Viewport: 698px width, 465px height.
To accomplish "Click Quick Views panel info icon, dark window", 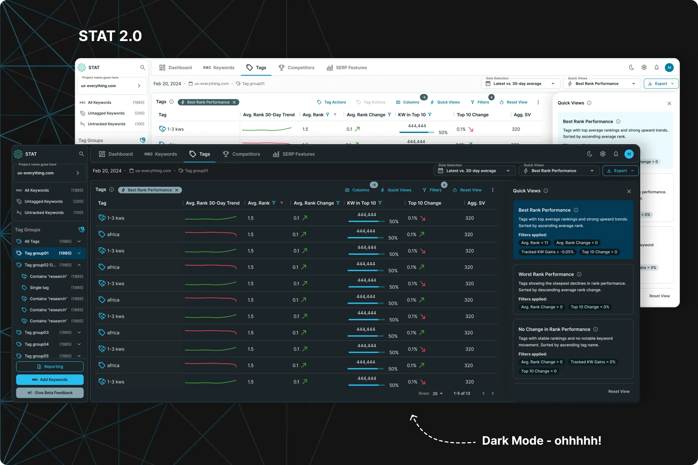I will (x=546, y=191).
